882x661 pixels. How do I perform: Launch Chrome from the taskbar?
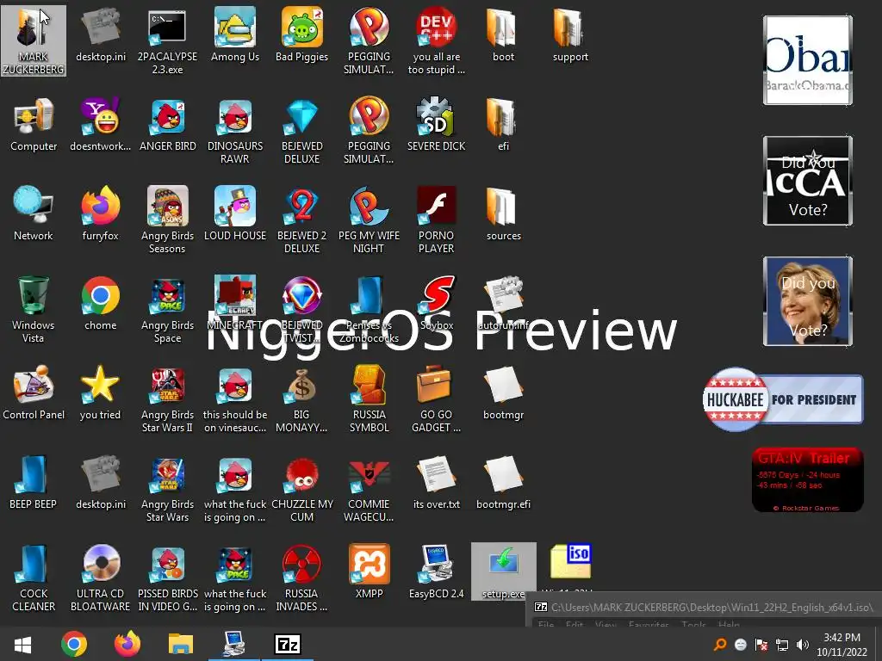point(74,644)
